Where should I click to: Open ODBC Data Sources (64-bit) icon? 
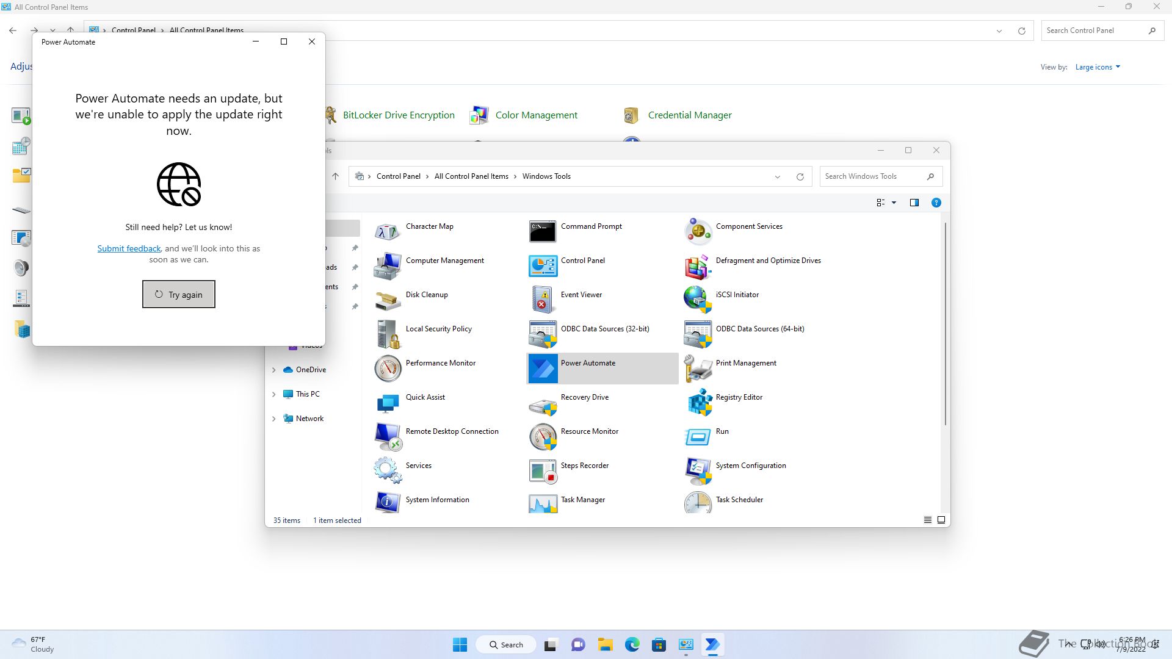coord(698,334)
